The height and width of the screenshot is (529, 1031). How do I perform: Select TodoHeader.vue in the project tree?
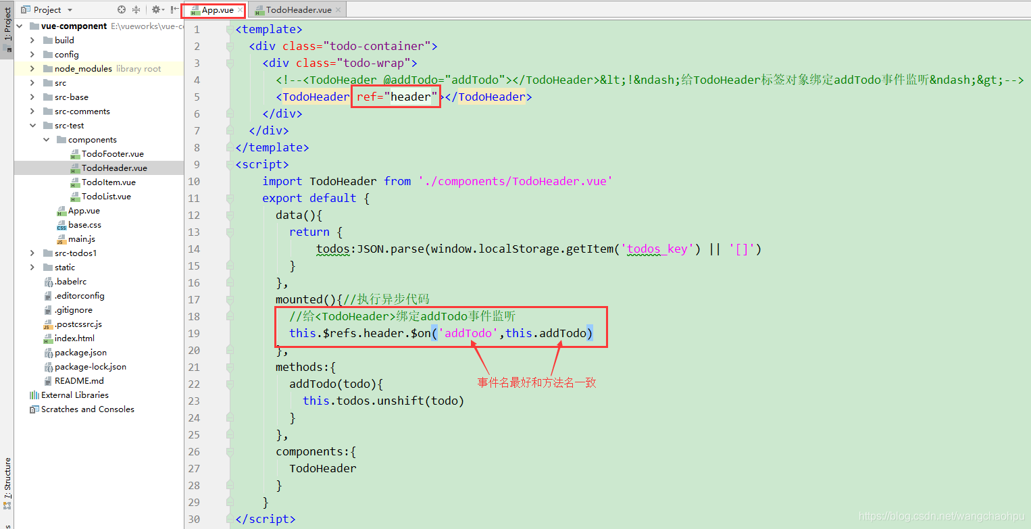114,168
